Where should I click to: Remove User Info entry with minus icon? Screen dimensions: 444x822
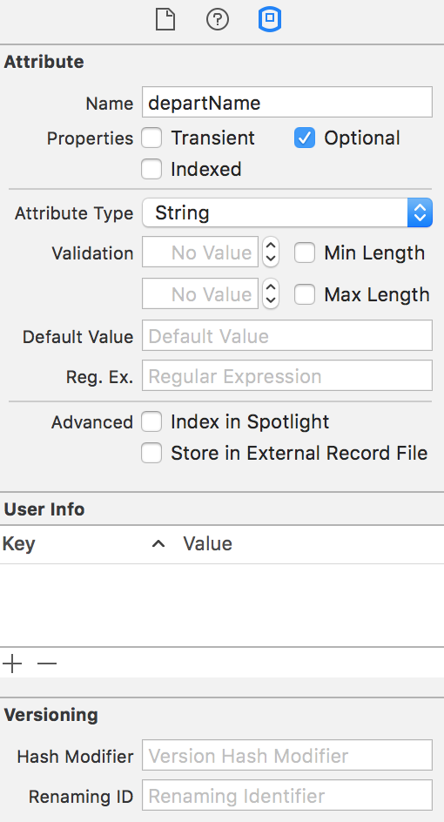[x=47, y=664]
